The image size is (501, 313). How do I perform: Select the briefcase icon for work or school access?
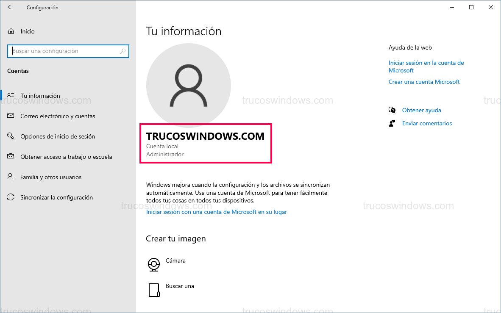pos(11,157)
